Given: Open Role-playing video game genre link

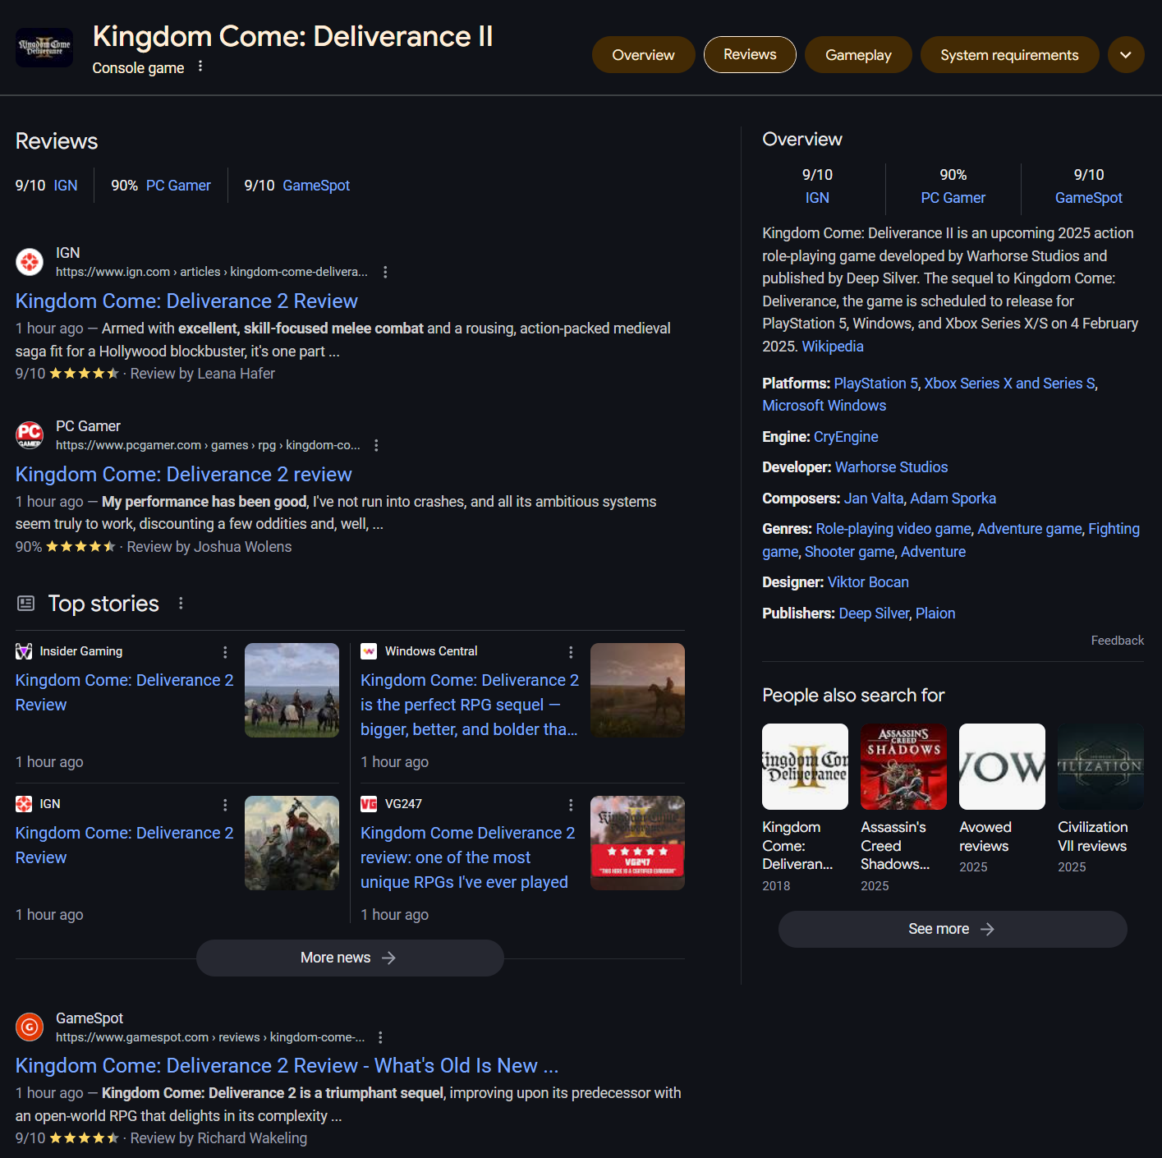Looking at the screenshot, I should (x=893, y=529).
